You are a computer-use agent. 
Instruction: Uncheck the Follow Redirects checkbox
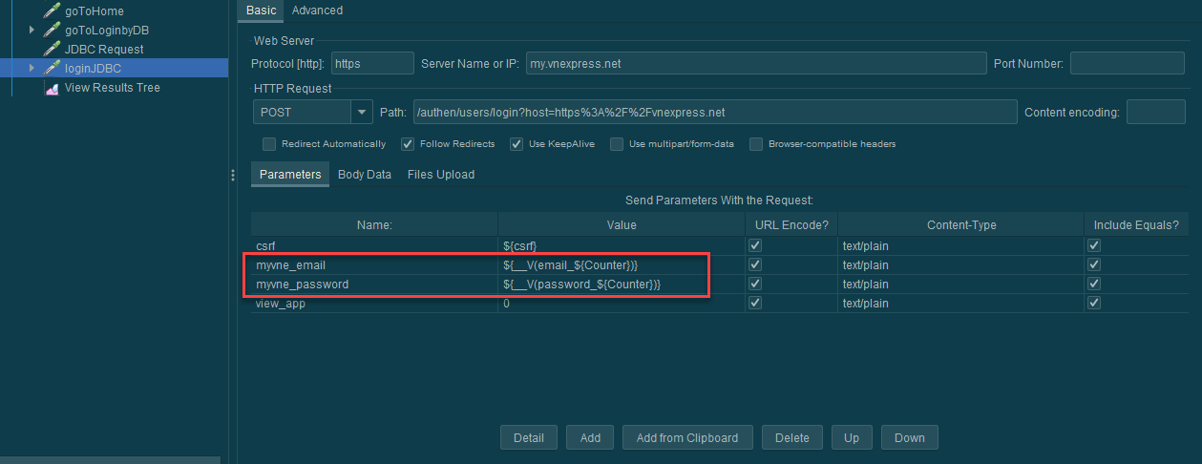[x=408, y=144]
